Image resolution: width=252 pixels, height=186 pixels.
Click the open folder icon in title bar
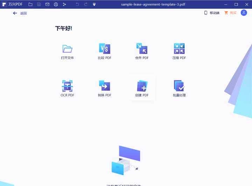click(30, 4)
